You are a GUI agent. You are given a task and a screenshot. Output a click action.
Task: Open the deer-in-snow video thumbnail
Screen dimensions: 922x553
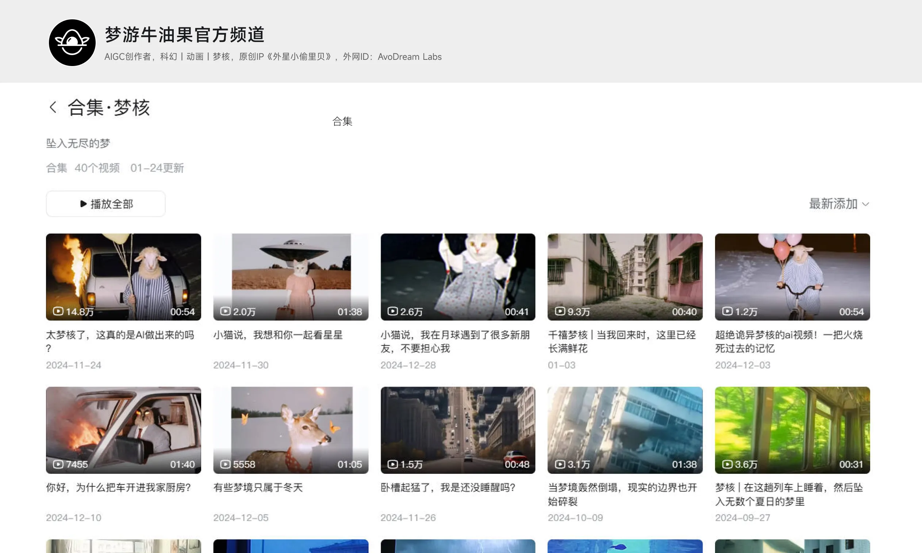coord(291,430)
